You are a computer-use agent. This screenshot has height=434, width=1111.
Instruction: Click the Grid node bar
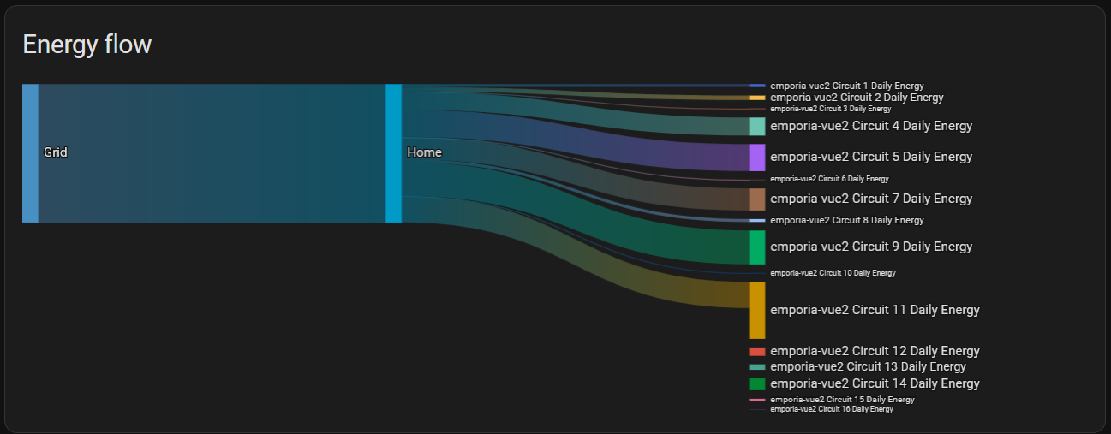click(30, 153)
